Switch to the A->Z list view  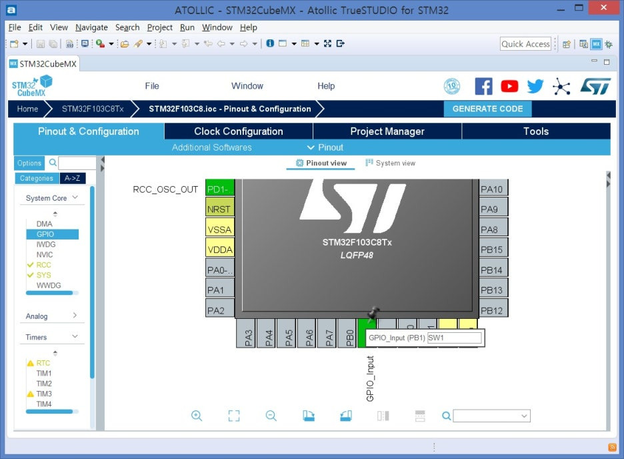[73, 178]
